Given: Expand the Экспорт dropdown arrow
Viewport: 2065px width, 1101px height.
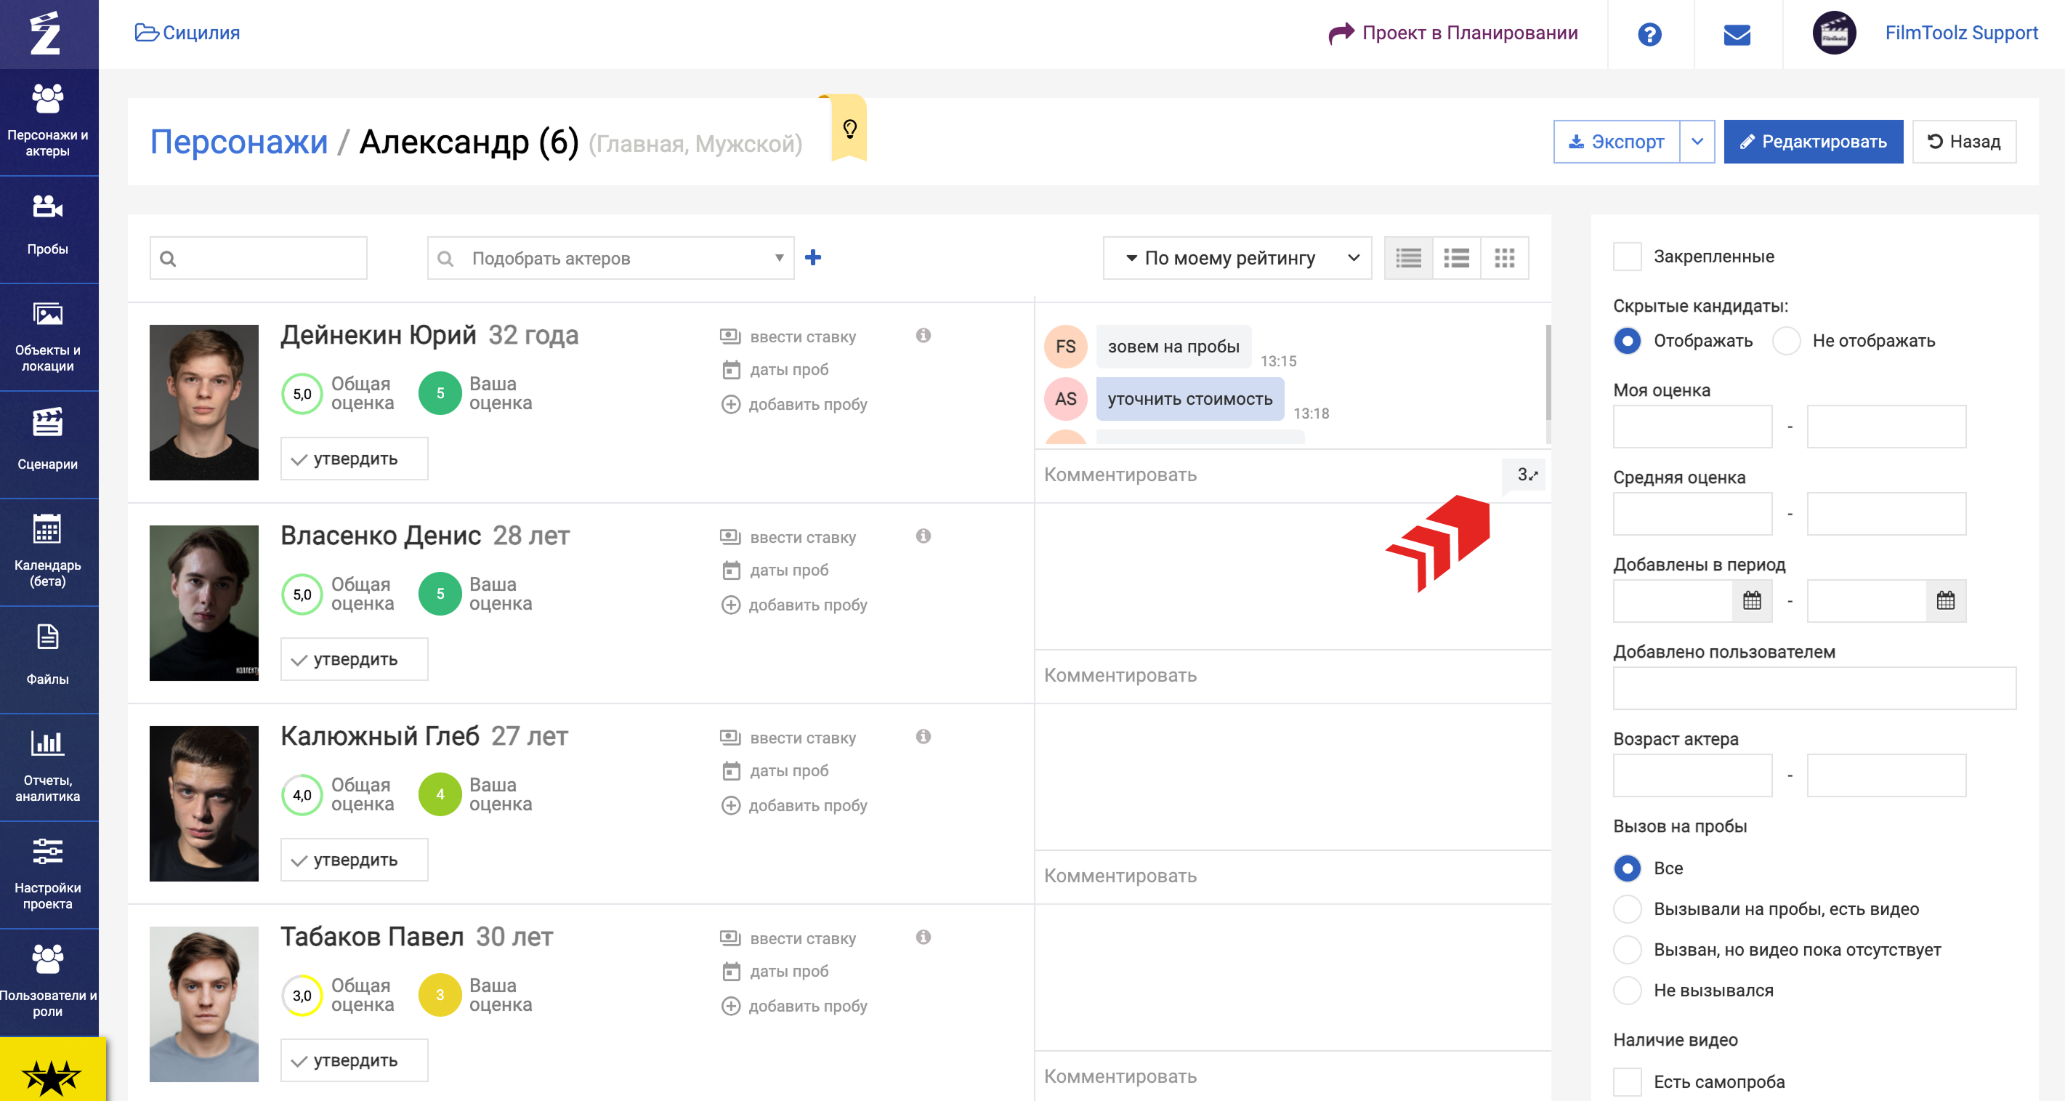Looking at the screenshot, I should point(1696,142).
